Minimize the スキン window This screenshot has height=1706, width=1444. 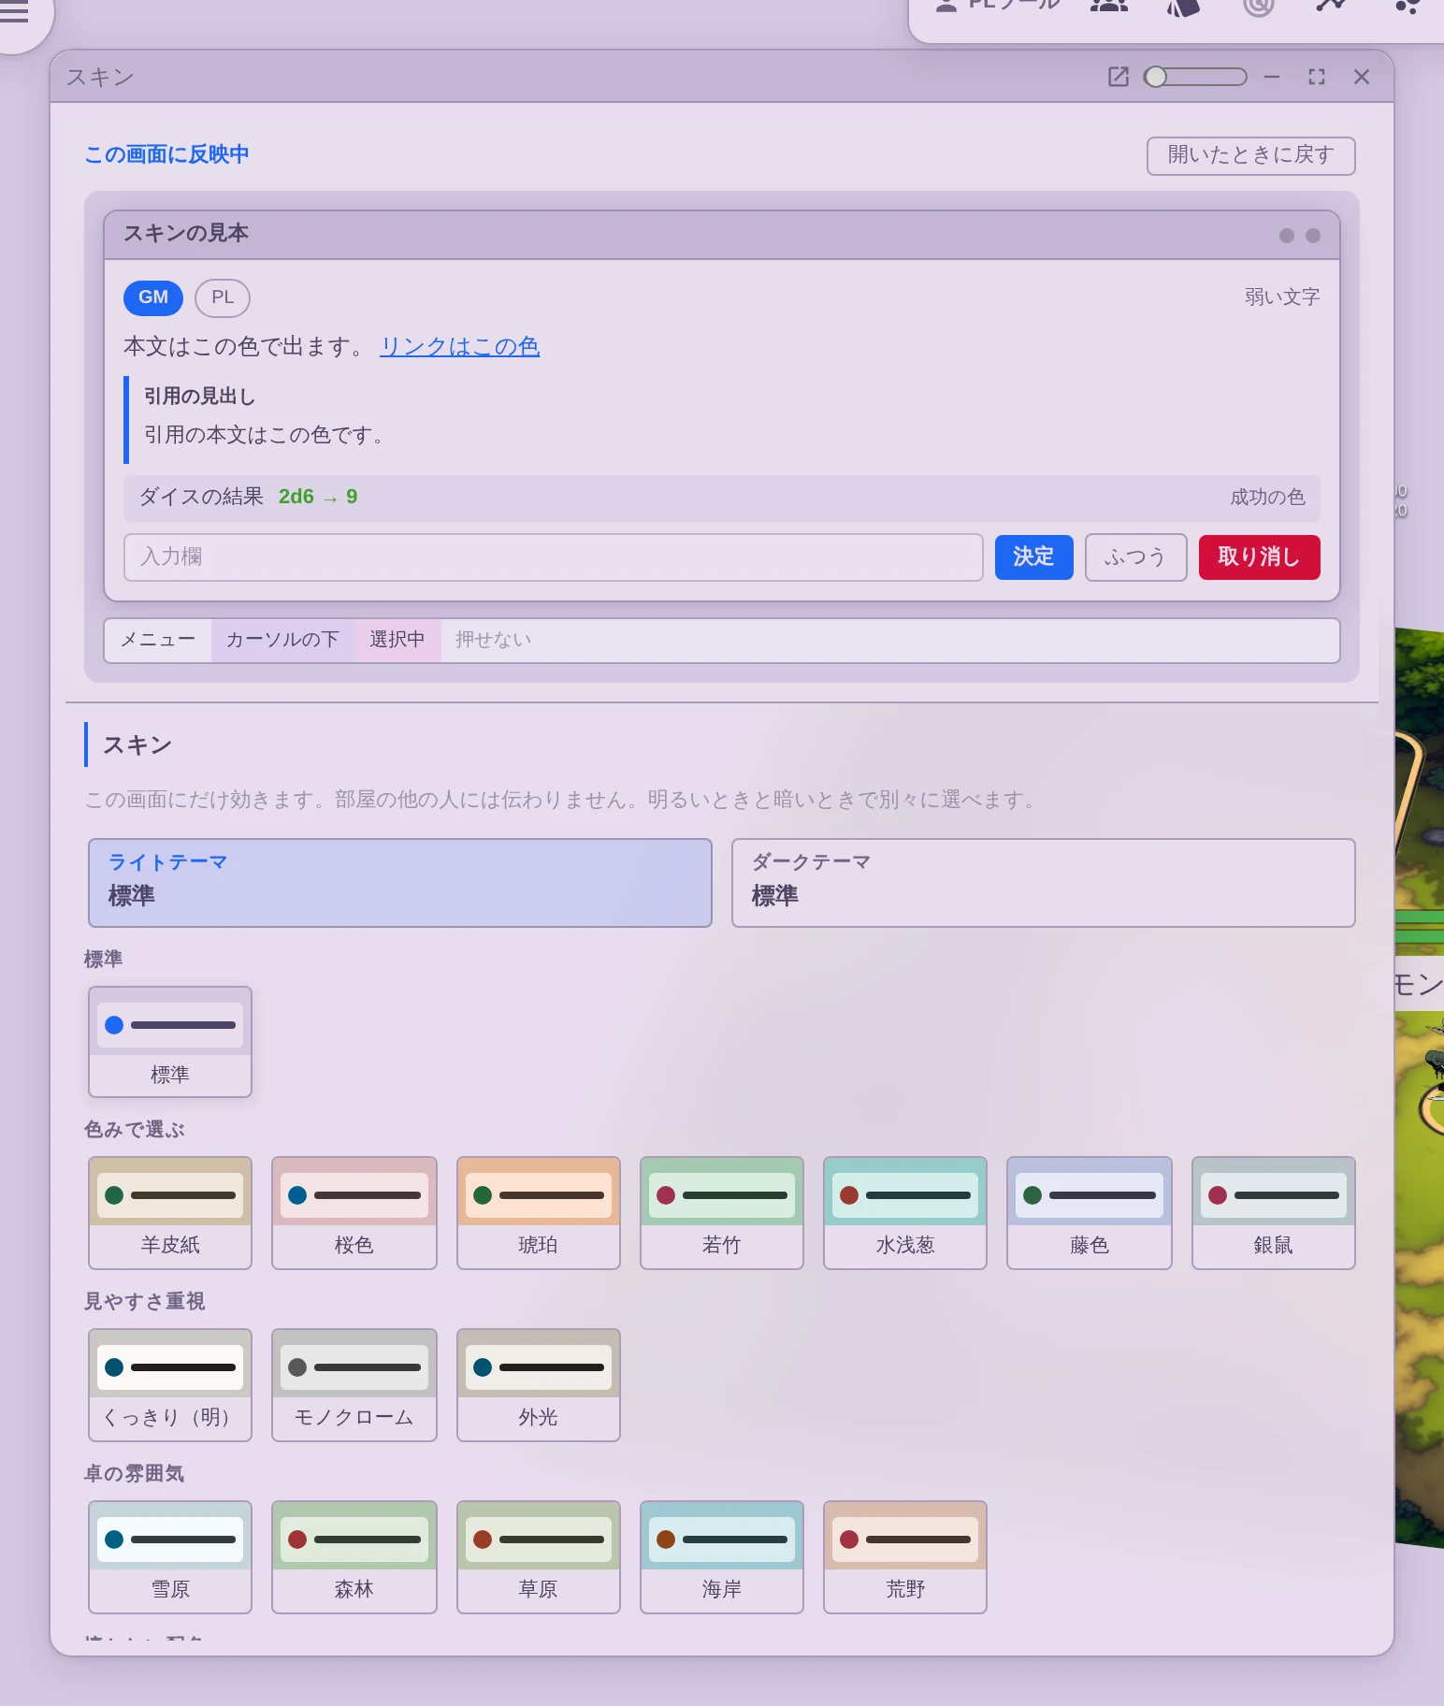1272,77
